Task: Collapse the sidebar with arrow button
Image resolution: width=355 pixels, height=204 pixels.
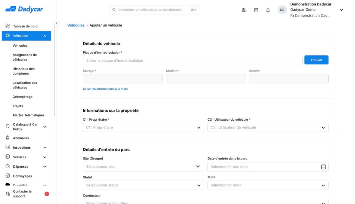Action: pyautogui.click(x=56, y=23)
